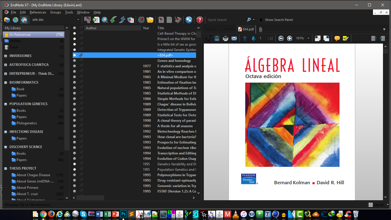Click the Find Full Text icon
This screenshot has height=220, width=391.
point(131,20)
